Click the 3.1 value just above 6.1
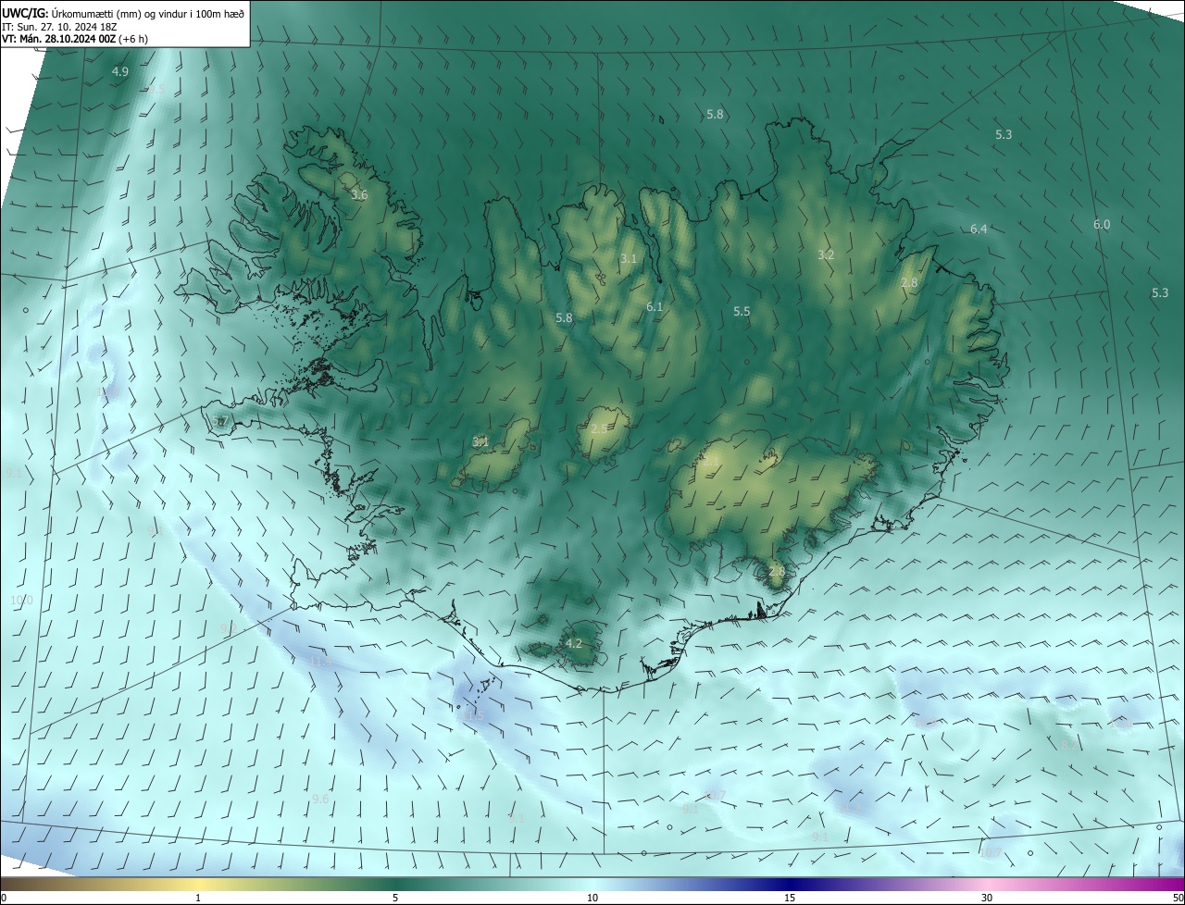 tap(629, 258)
